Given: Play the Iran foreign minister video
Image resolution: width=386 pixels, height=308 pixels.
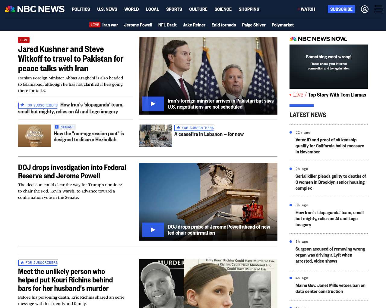Looking at the screenshot, I should pyautogui.click(x=153, y=104).
